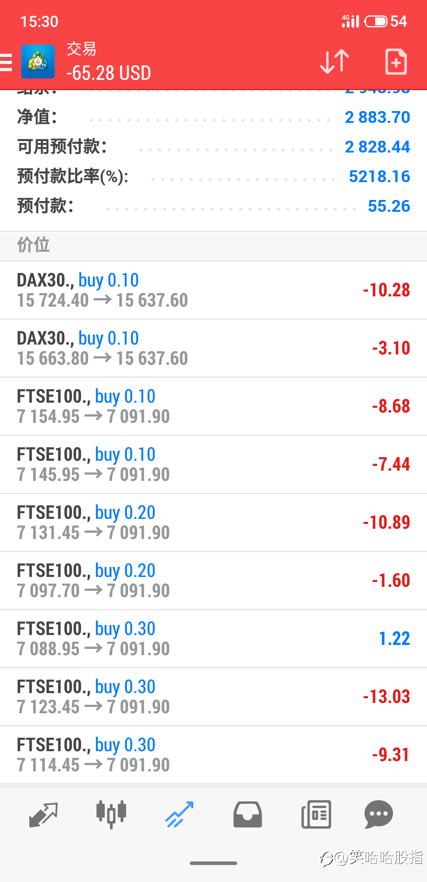Open the Quotes tab with arrows icon

pyautogui.click(x=43, y=814)
